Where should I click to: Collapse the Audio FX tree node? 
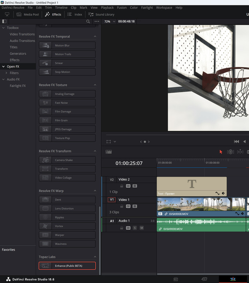point(3,79)
